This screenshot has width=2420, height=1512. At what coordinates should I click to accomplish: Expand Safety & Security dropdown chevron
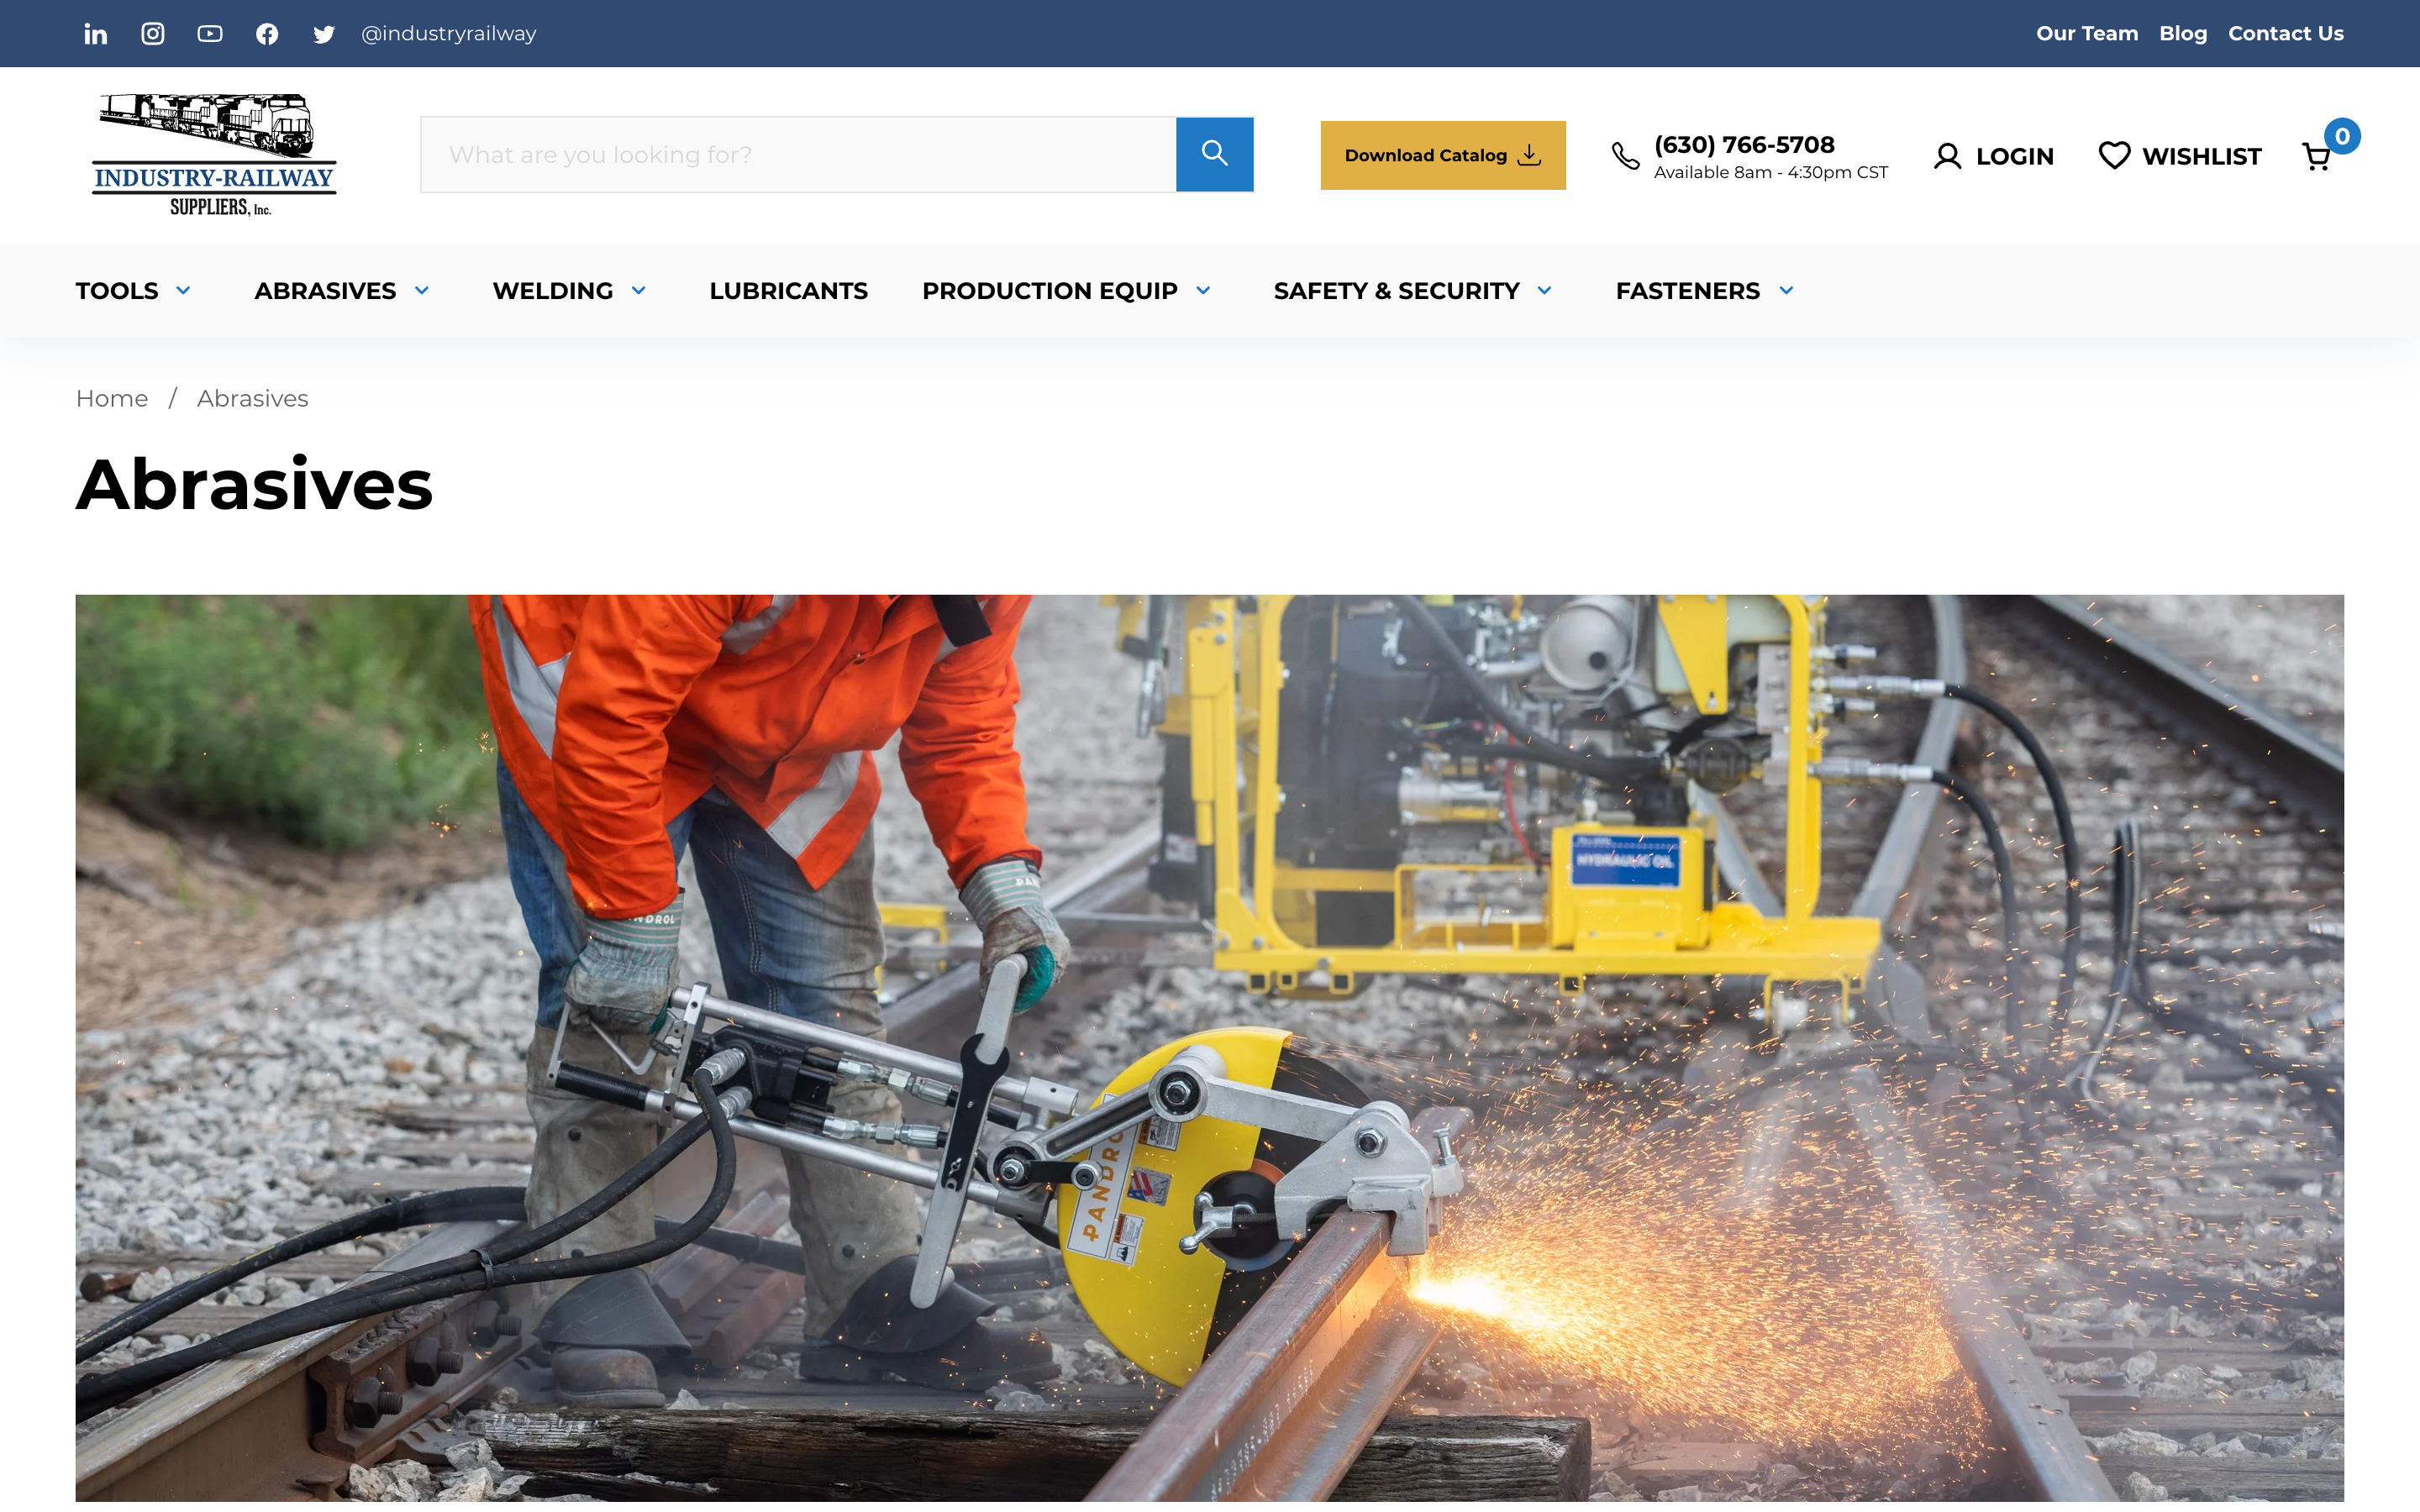coord(1544,291)
